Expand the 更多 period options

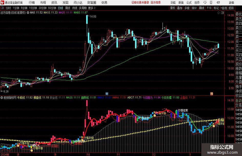92,8
